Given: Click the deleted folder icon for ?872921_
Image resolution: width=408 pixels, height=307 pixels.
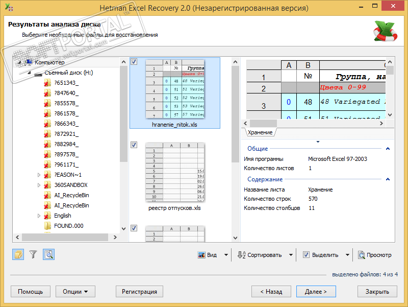Looking at the screenshot, I should click(x=47, y=134).
